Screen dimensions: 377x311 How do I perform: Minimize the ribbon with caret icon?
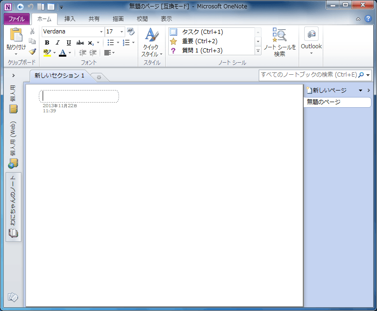pos(358,19)
